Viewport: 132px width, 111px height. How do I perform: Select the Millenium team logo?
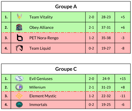point(19,87)
